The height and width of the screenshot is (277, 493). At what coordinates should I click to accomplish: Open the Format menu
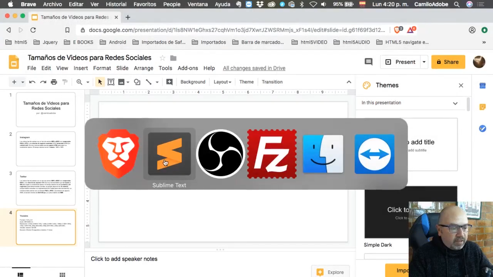102,68
